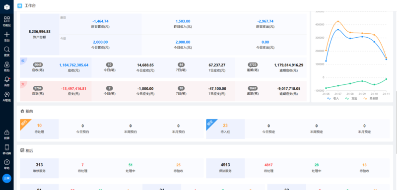This screenshot has width=397, height=190.
Task: Click 今日应收 14,688.85 amount
Action: point(145,65)
